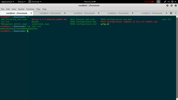This screenshot has height=100, width=178.
Task: Expand the tab list dropdown arrow
Action: pyautogui.click(x=176, y=13)
